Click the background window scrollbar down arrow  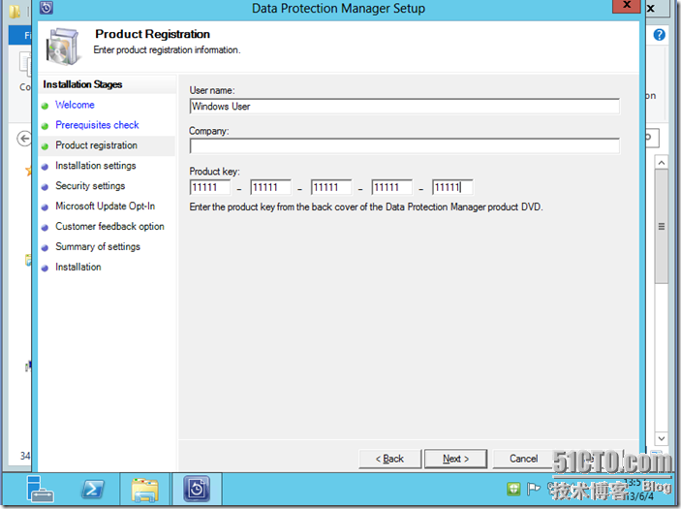coord(661,438)
